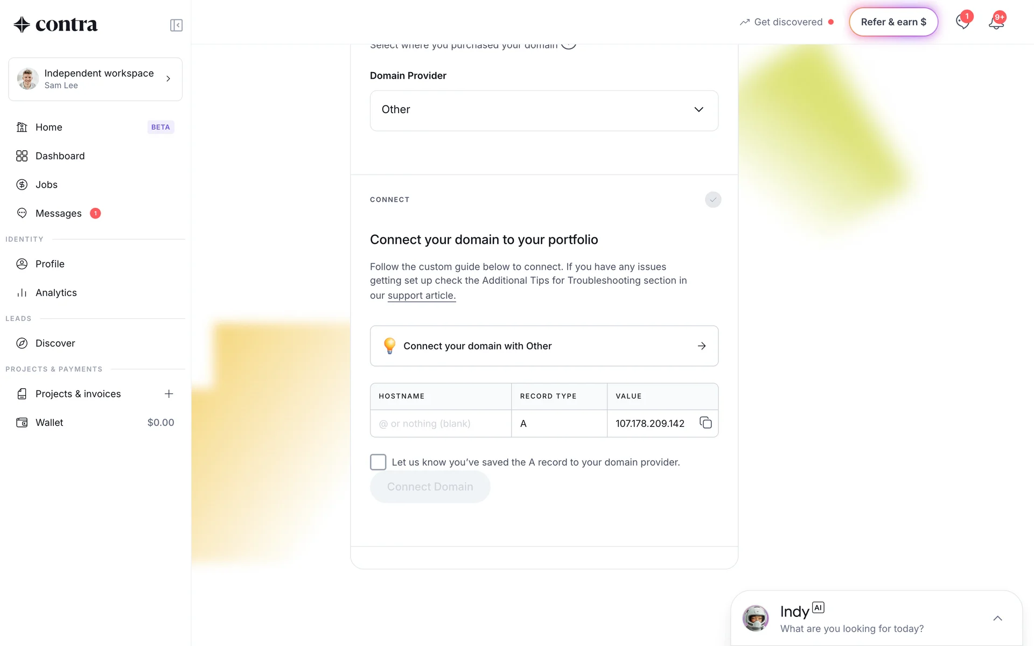The height and width of the screenshot is (646, 1034).
Task: Open messages icon in top bar
Action: pos(962,23)
